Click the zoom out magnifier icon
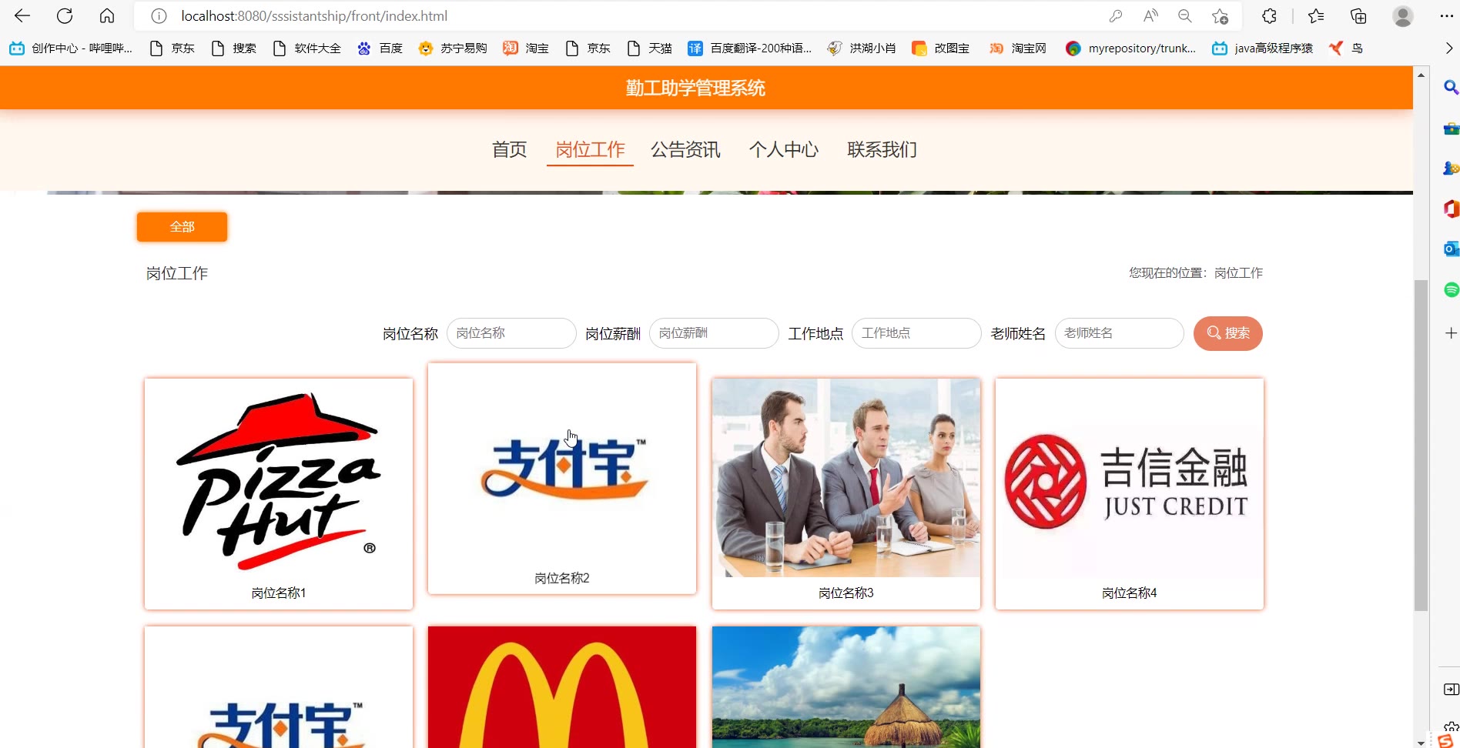The height and width of the screenshot is (748, 1460). pos(1185,16)
